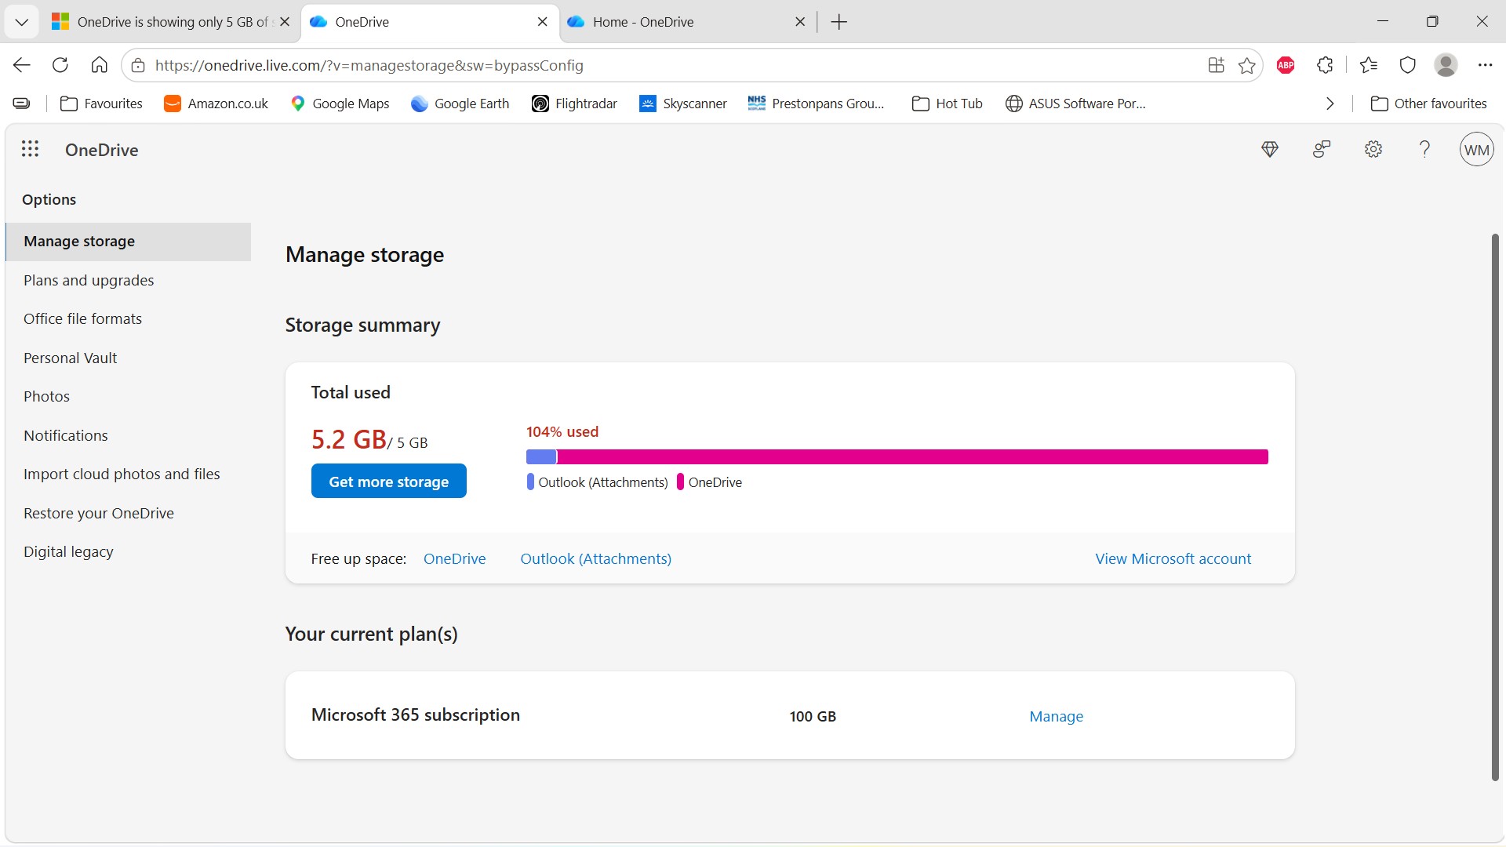Click the '5.2 GB' total used value
This screenshot has width=1506, height=847.
349,439
